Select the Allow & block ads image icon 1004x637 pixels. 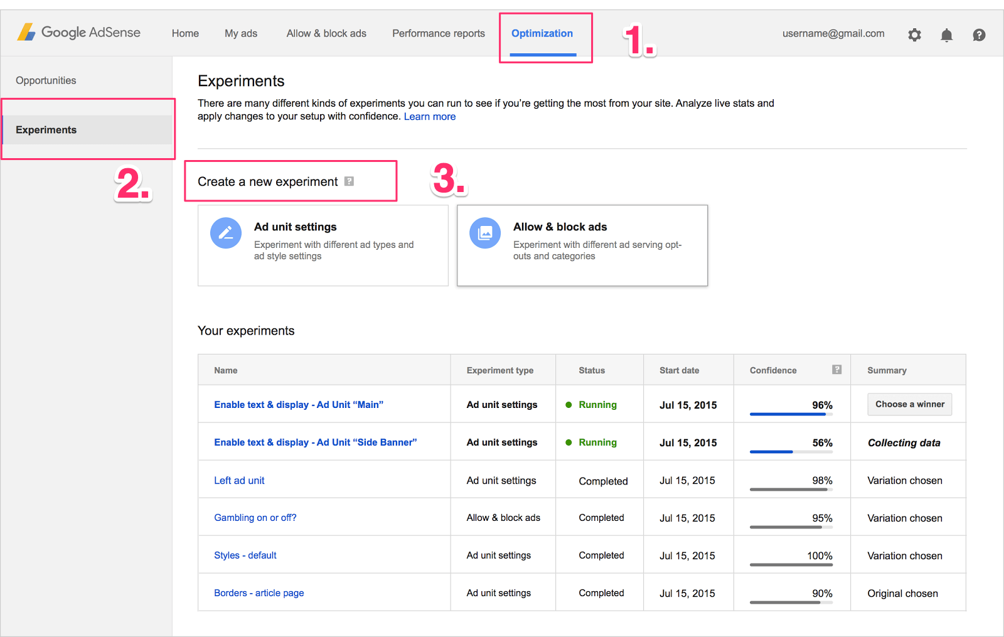coord(484,232)
